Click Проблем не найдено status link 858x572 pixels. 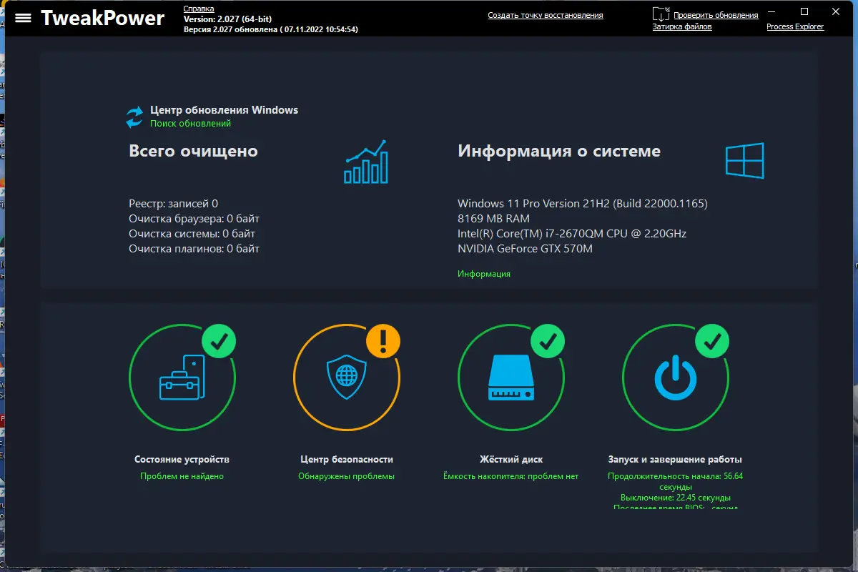point(182,476)
